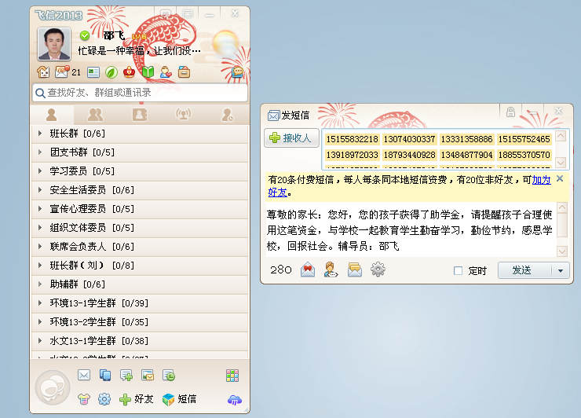Click the mailbox icon showing 21 unread

coord(61,72)
